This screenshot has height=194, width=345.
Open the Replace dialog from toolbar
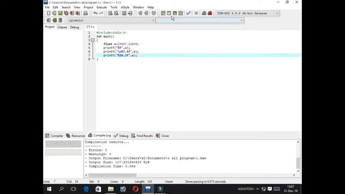tap(116, 13)
